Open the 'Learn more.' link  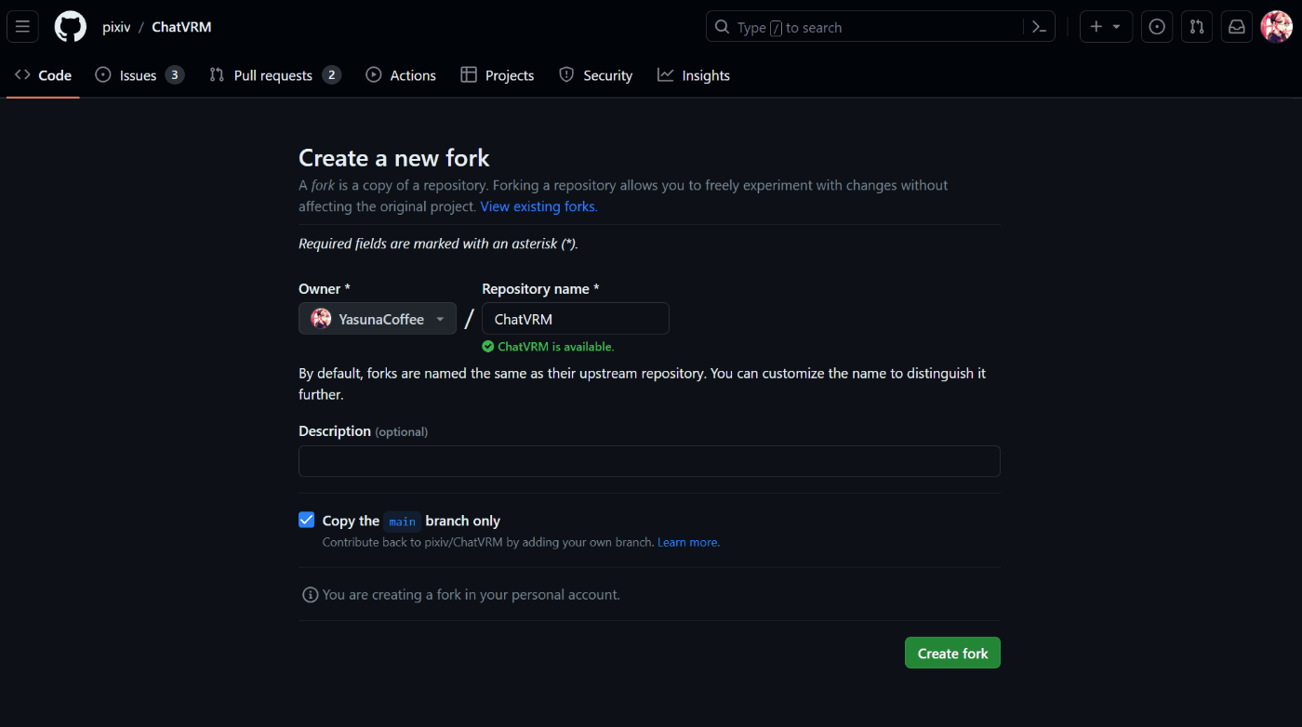[x=688, y=542]
